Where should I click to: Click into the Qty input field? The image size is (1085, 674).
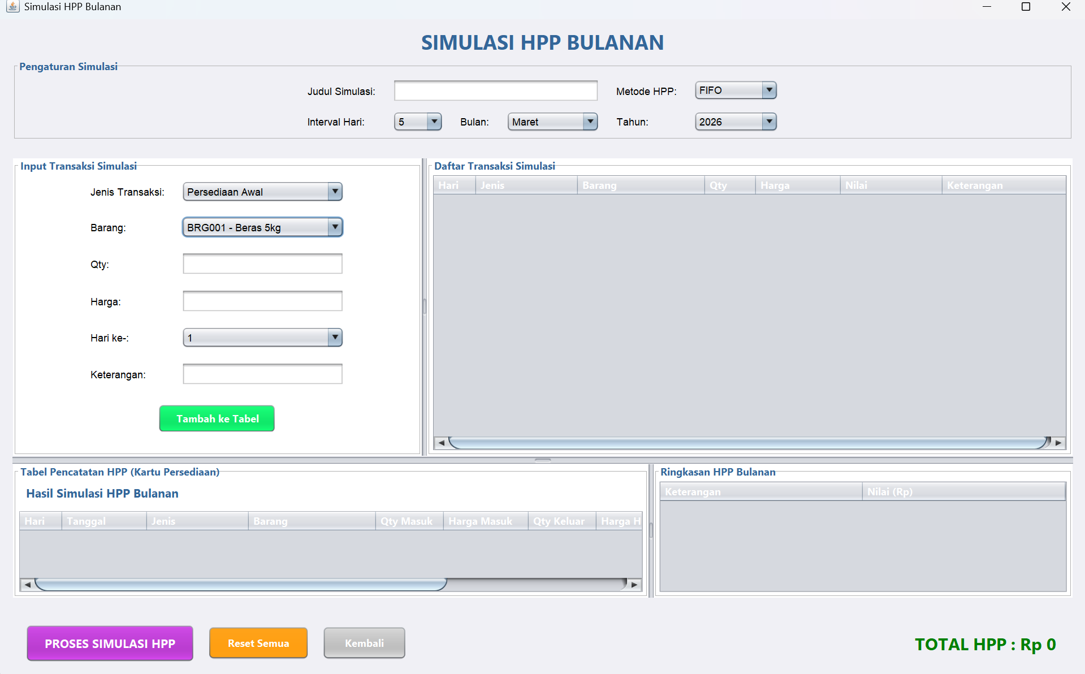262,264
